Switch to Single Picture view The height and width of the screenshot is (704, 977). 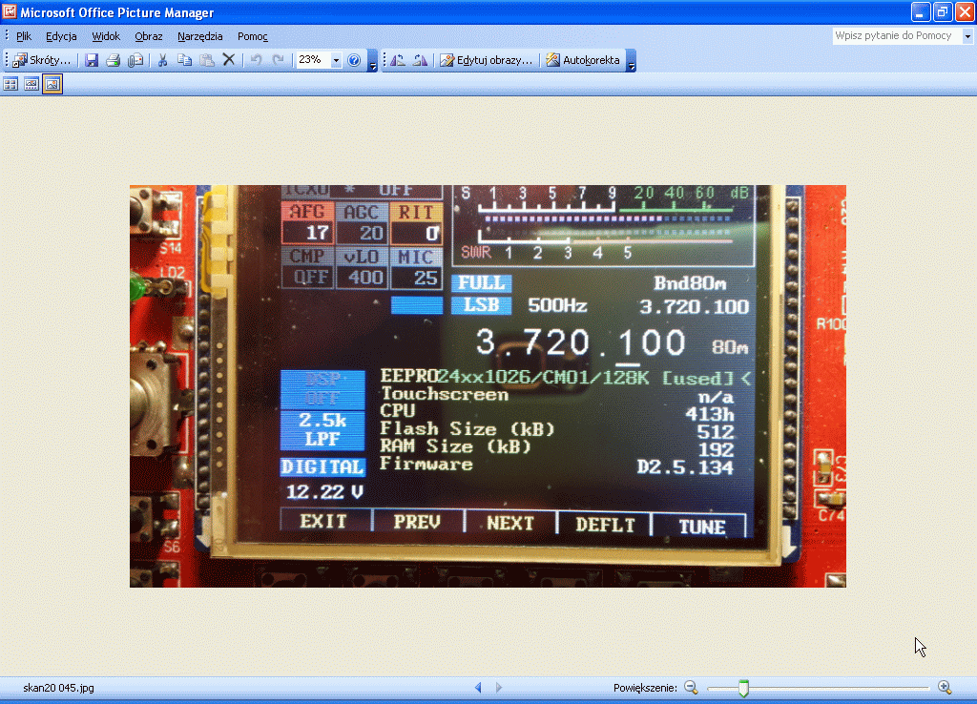[x=52, y=84]
